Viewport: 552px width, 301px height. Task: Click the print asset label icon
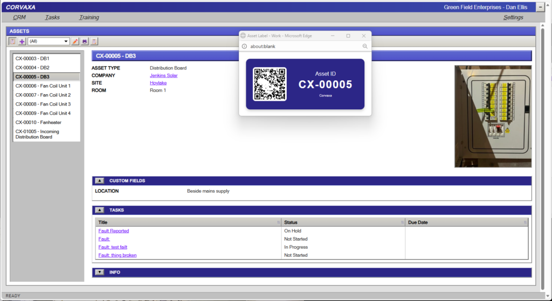tap(85, 41)
